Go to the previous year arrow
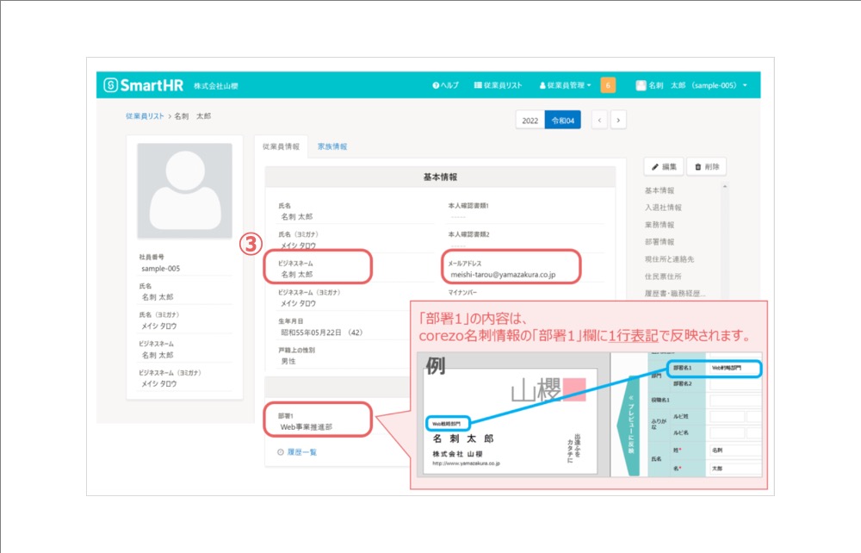The width and height of the screenshot is (861, 553). click(x=599, y=120)
